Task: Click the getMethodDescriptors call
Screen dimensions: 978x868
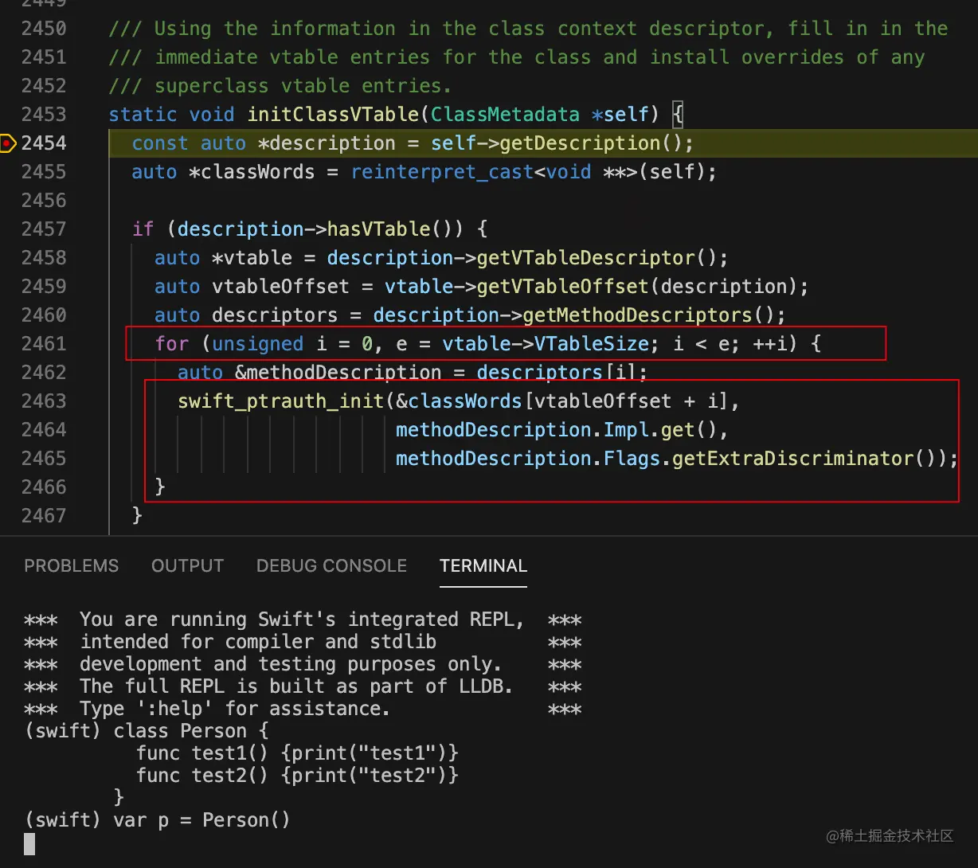Action: click(637, 315)
